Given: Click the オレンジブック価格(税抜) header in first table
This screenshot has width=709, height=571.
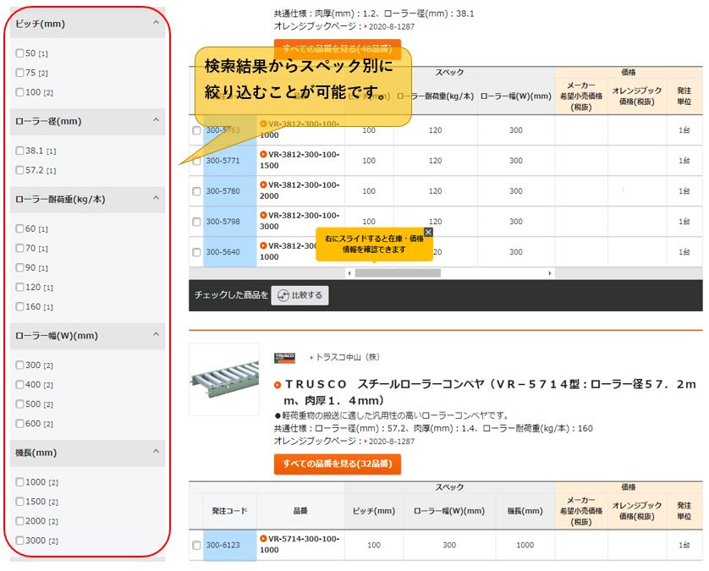Looking at the screenshot, I should tap(636, 96).
